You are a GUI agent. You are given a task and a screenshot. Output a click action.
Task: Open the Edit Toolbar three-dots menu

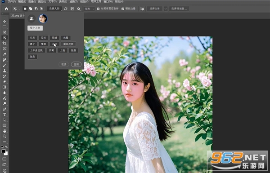tap(4, 142)
